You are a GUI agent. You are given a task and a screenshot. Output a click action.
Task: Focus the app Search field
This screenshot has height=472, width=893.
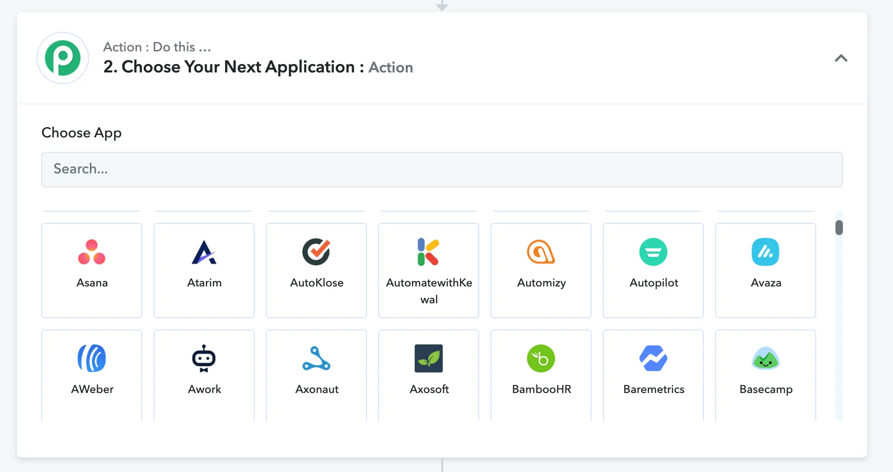coord(442,170)
